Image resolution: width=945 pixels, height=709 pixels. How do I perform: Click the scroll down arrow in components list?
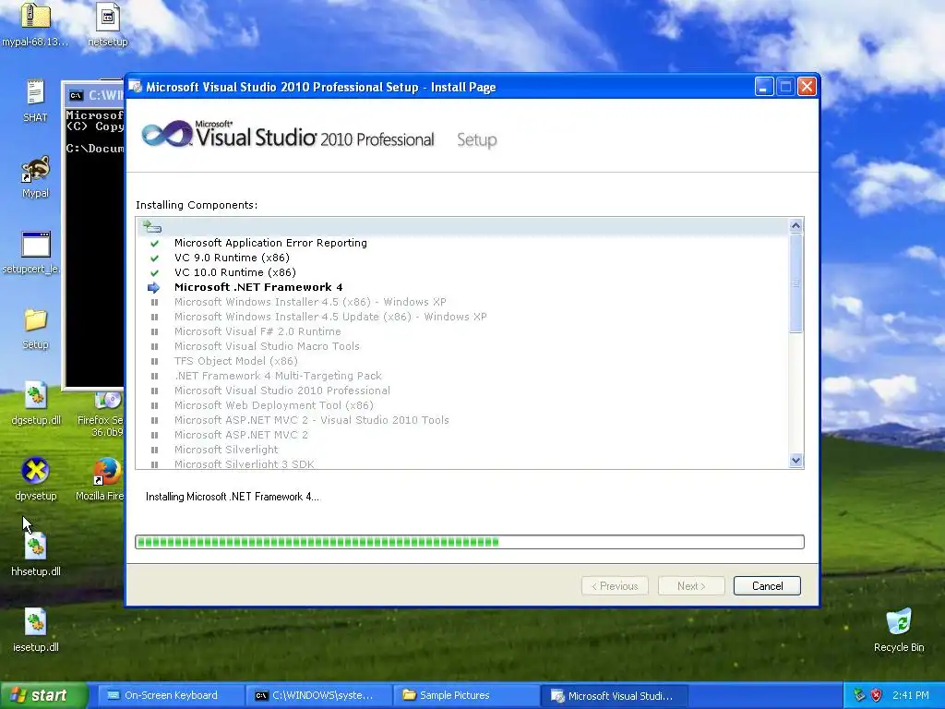pyautogui.click(x=795, y=461)
